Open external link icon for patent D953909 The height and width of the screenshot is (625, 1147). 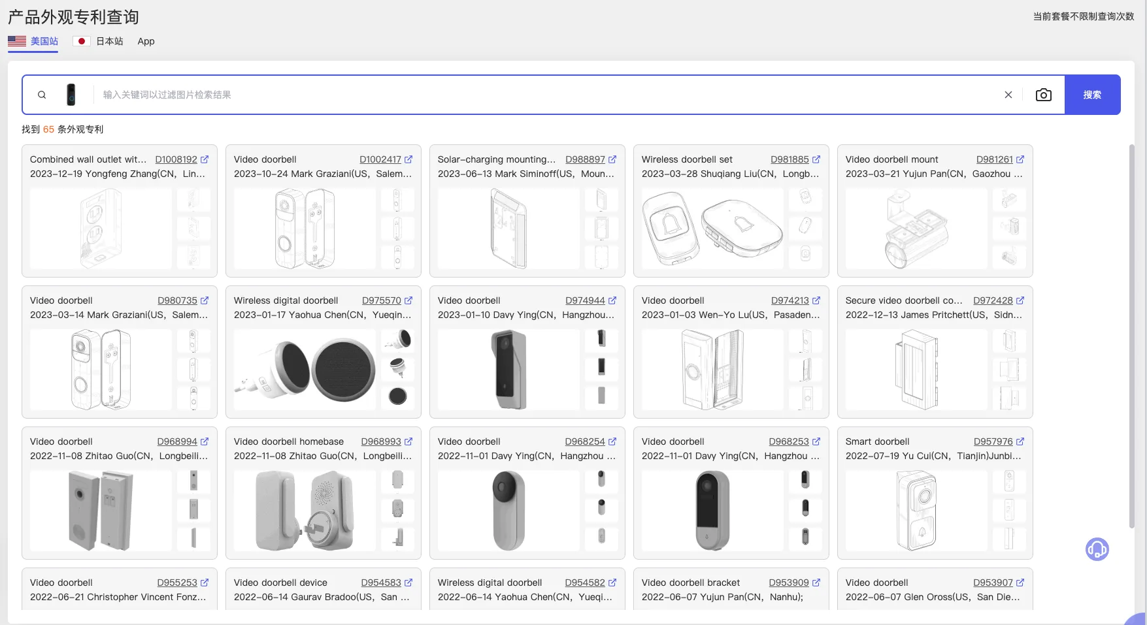[816, 583]
